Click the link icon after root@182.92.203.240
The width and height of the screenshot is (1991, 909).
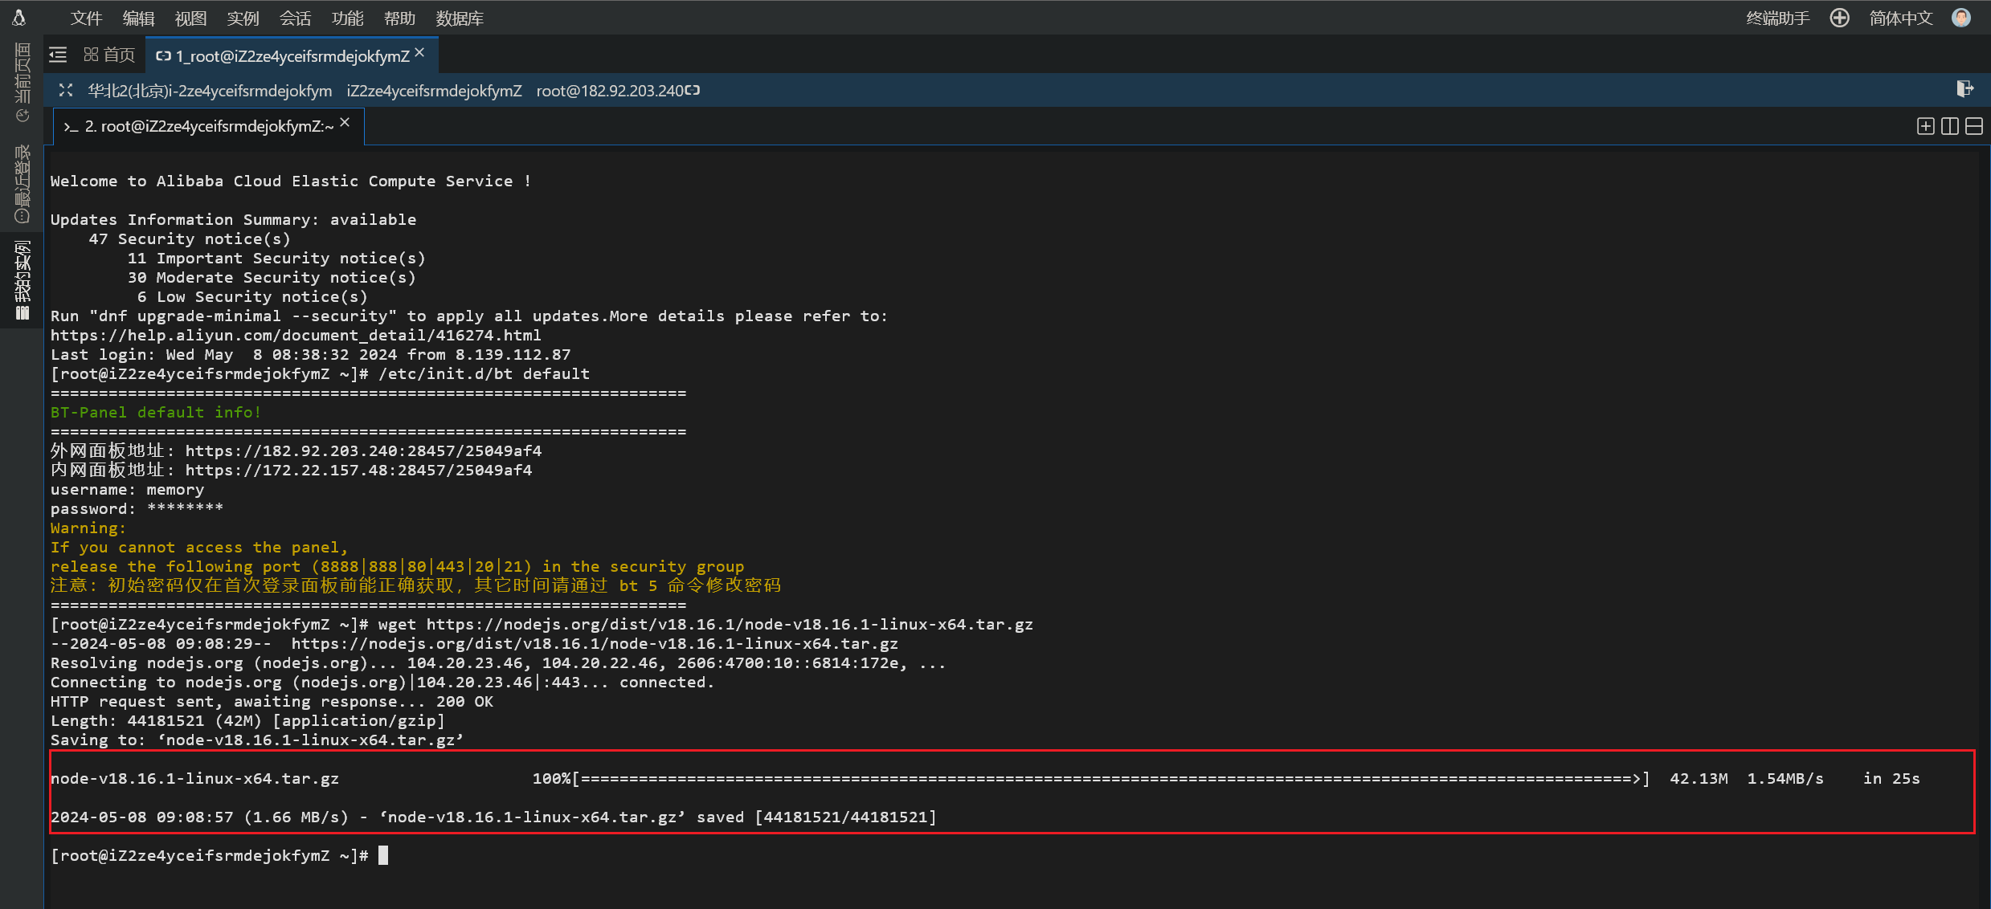tap(693, 90)
